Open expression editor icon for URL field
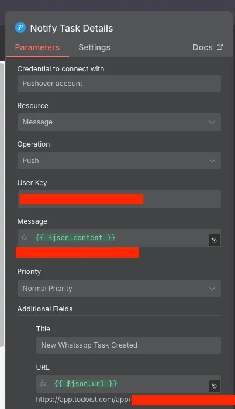The height and width of the screenshot is (409, 235). (x=215, y=386)
